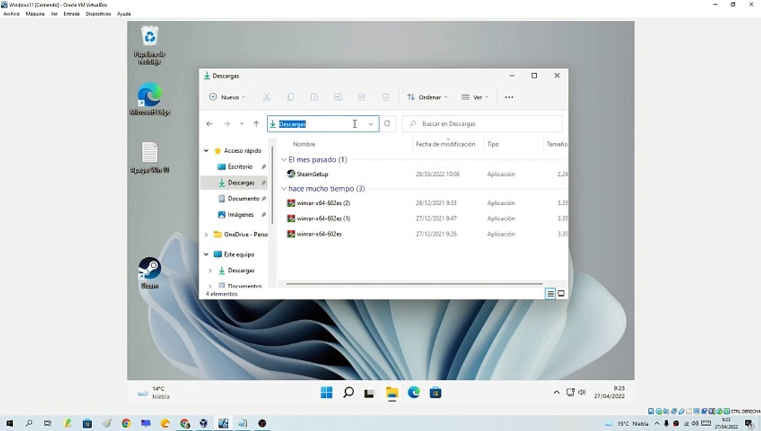
Task: Select the Steam desktop shortcut
Action: click(x=150, y=274)
